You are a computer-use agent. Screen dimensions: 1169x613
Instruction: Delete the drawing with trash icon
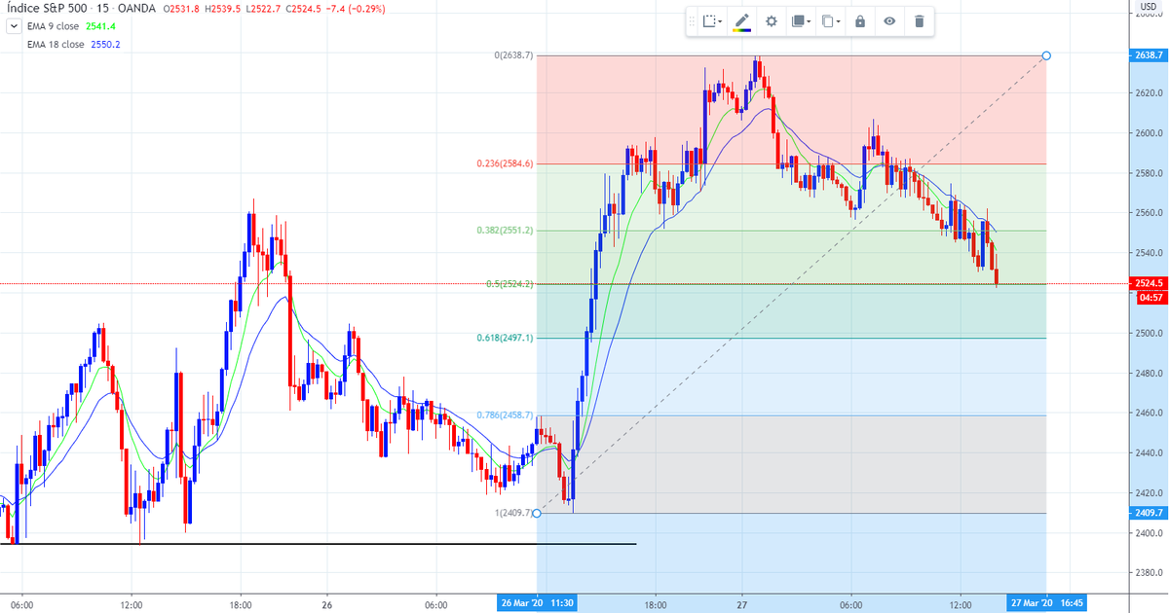[919, 20]
